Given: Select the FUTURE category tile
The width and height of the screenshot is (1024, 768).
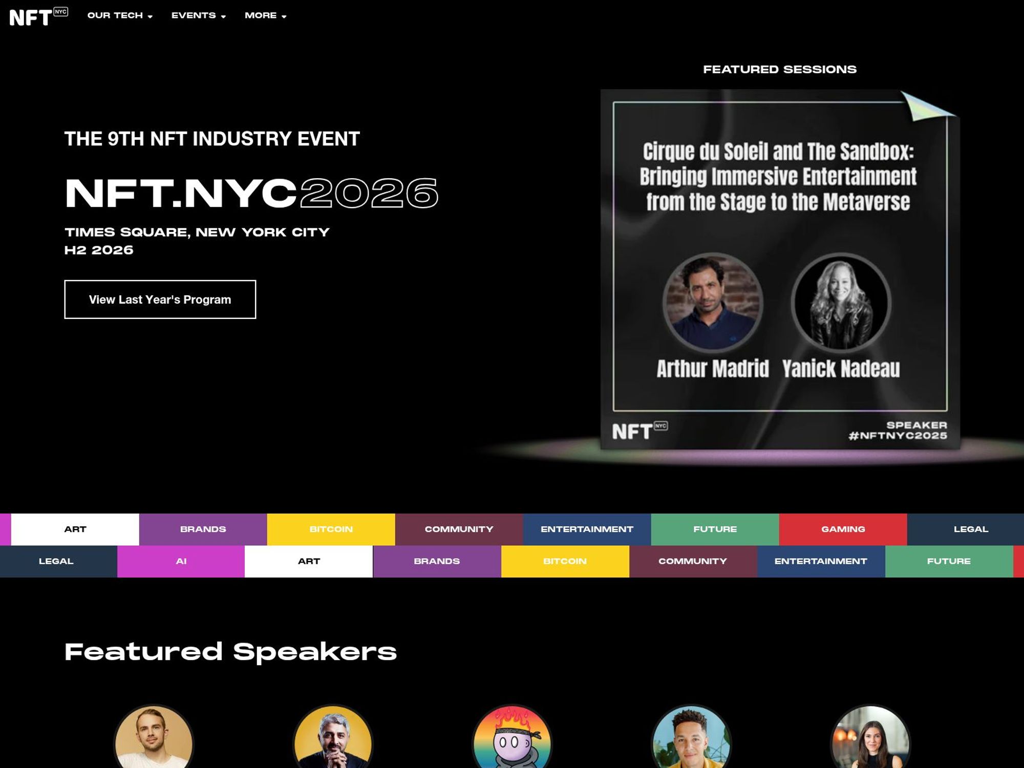Looking at the screenshot, I should pyautogui.click(x=714, y=529).
